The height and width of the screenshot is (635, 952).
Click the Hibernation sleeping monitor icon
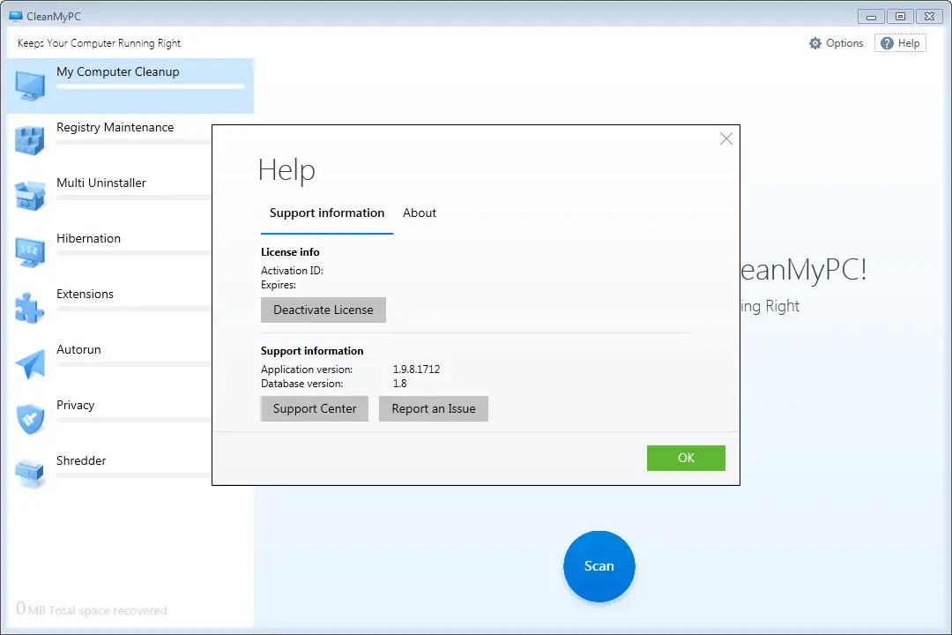point(30,252)
